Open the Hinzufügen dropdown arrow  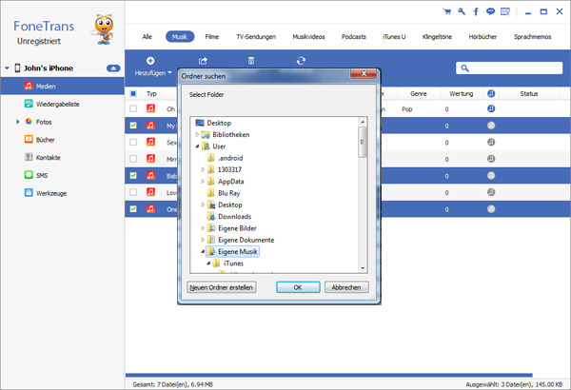coord(169,73)
